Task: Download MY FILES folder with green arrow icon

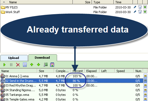Action: coord(145,7)
